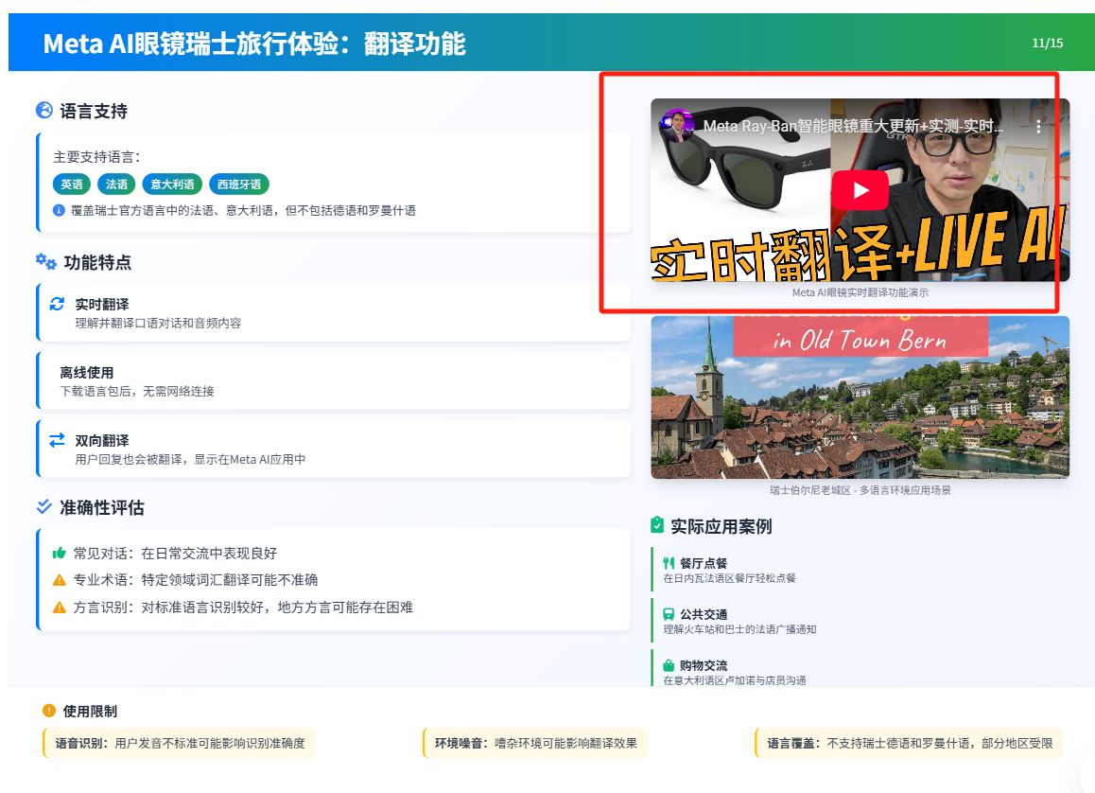The height and width of the screenshot is (793, 1095).
Task: Click the clipboard icon beside 实际应用案例
Action: (x=657, y=525)
